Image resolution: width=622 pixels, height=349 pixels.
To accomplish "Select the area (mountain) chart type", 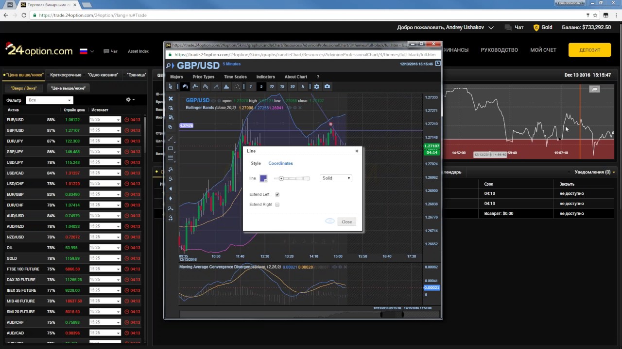I will point(226,87).
